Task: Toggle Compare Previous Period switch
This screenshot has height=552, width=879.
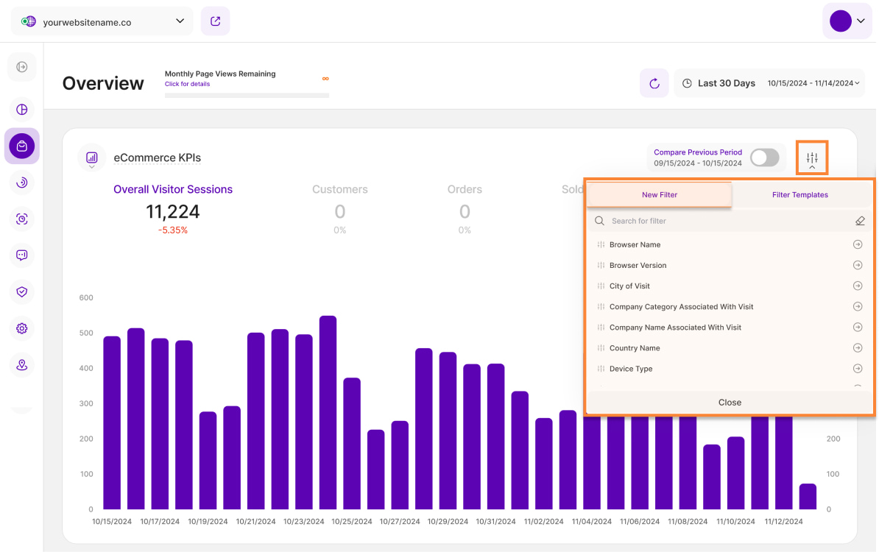Action: [x=764, y=158]
